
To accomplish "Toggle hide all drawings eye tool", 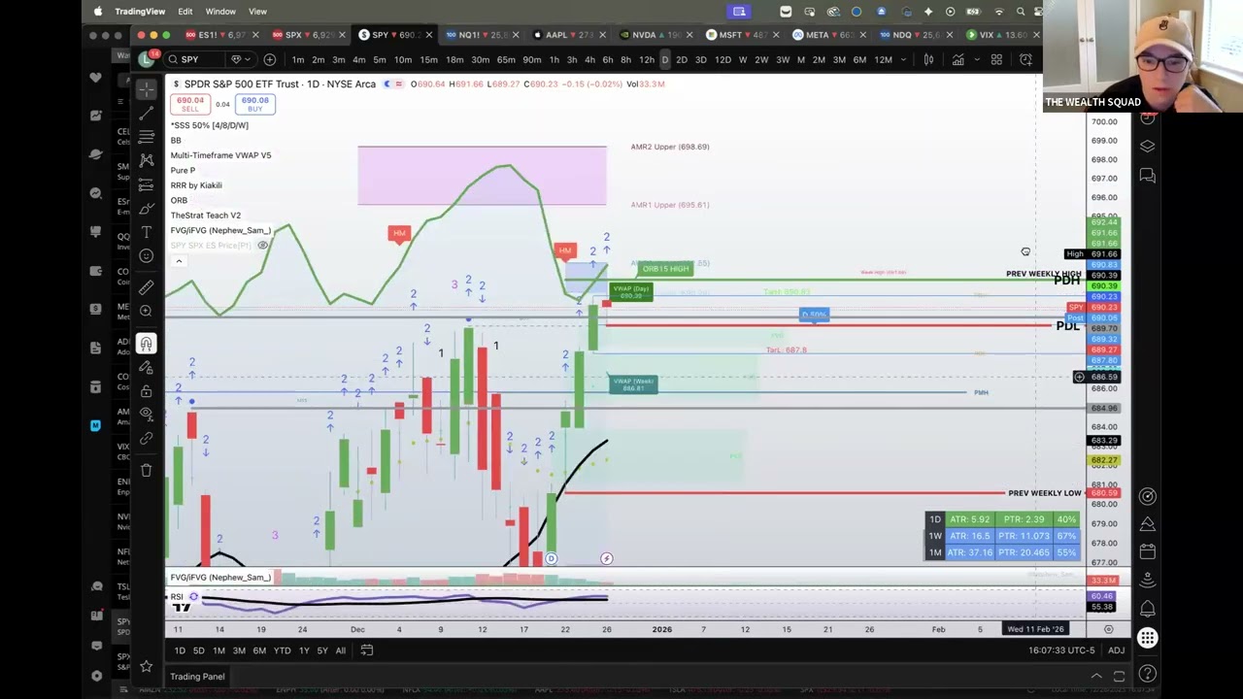I will (146, 415).
